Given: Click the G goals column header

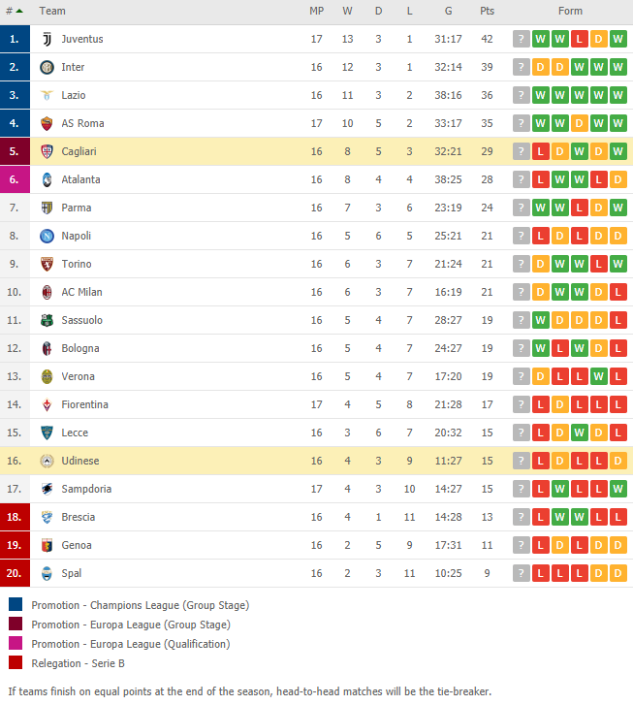Looking at the screenshot, I should point(448,11).
